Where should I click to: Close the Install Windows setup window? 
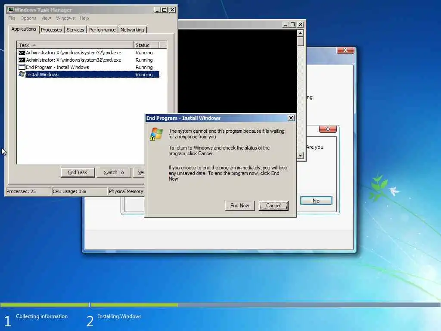345,50
